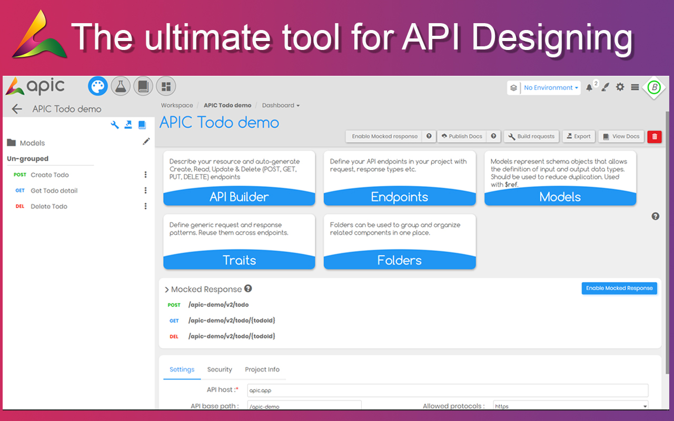Image resolution: width=674 pixels, height=421 pixels.
Task: Open the Folders card
Action: [x=400, y=242]
